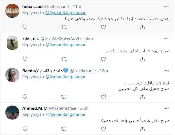
Task: Open more options on Raeda's tweet
Action: (167, 71)
